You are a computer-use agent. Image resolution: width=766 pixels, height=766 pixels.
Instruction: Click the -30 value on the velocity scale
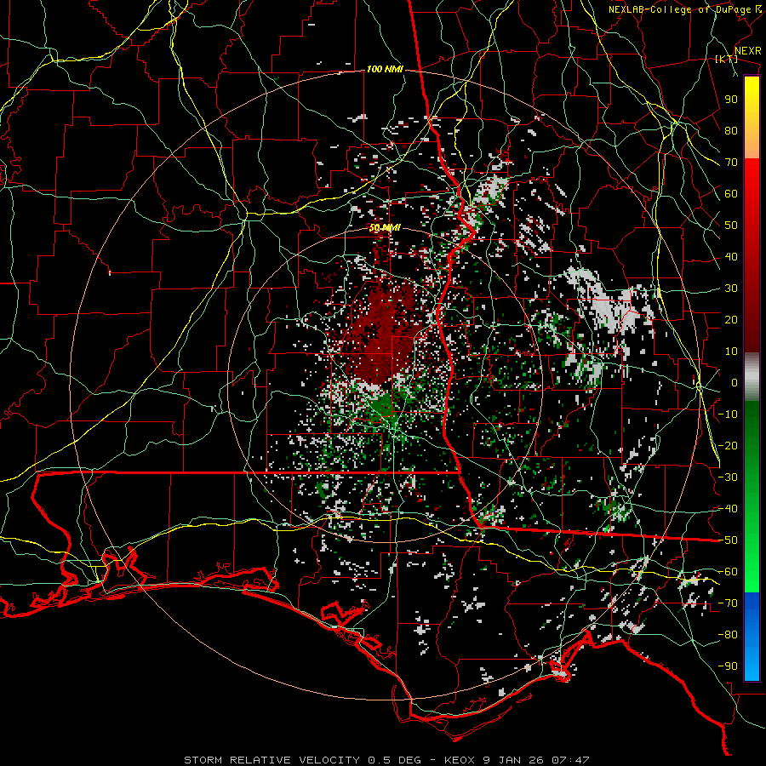728,477
